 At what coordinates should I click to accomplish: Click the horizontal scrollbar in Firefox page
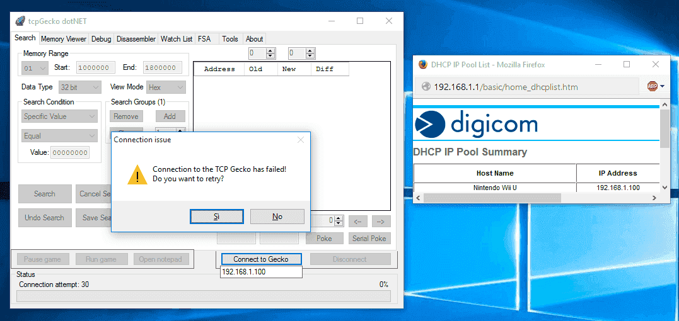[x=536, y=198]
